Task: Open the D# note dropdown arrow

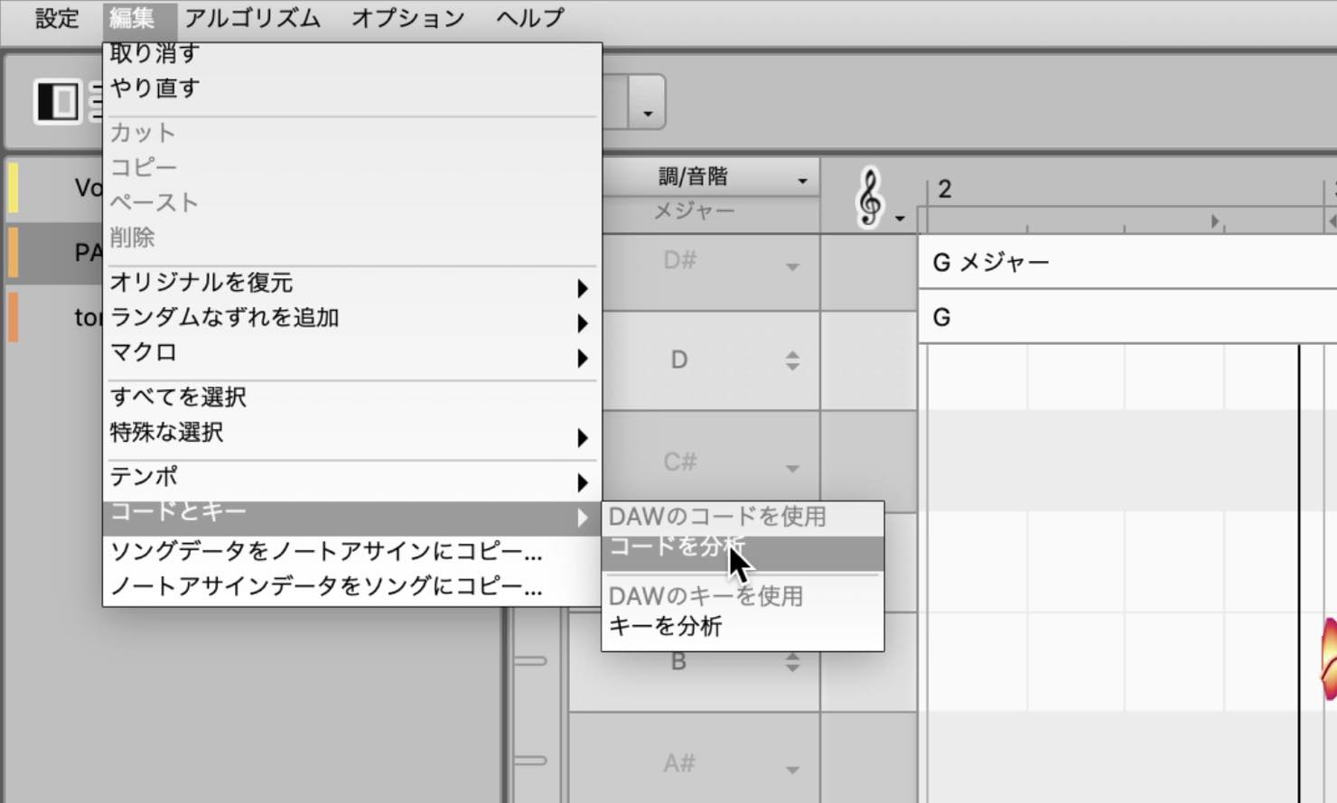Action: (x=792, y=266)
